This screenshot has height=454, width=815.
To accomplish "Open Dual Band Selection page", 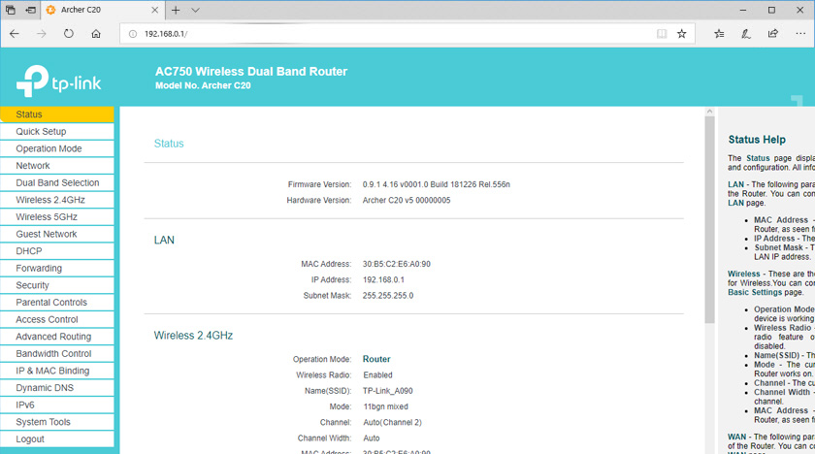I will tap(57, 182).
